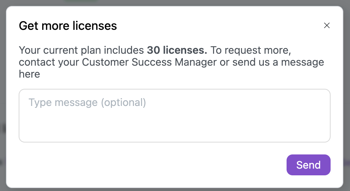Click the word 'here' ending the description
This screenshot has width=350, height=191.
[x=29, y=74]
